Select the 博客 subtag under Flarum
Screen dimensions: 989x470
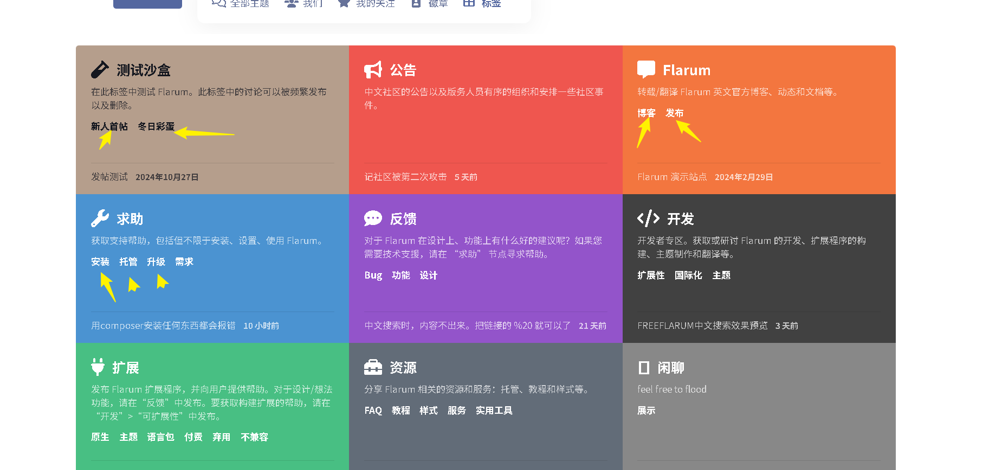[x=647, y=113]
